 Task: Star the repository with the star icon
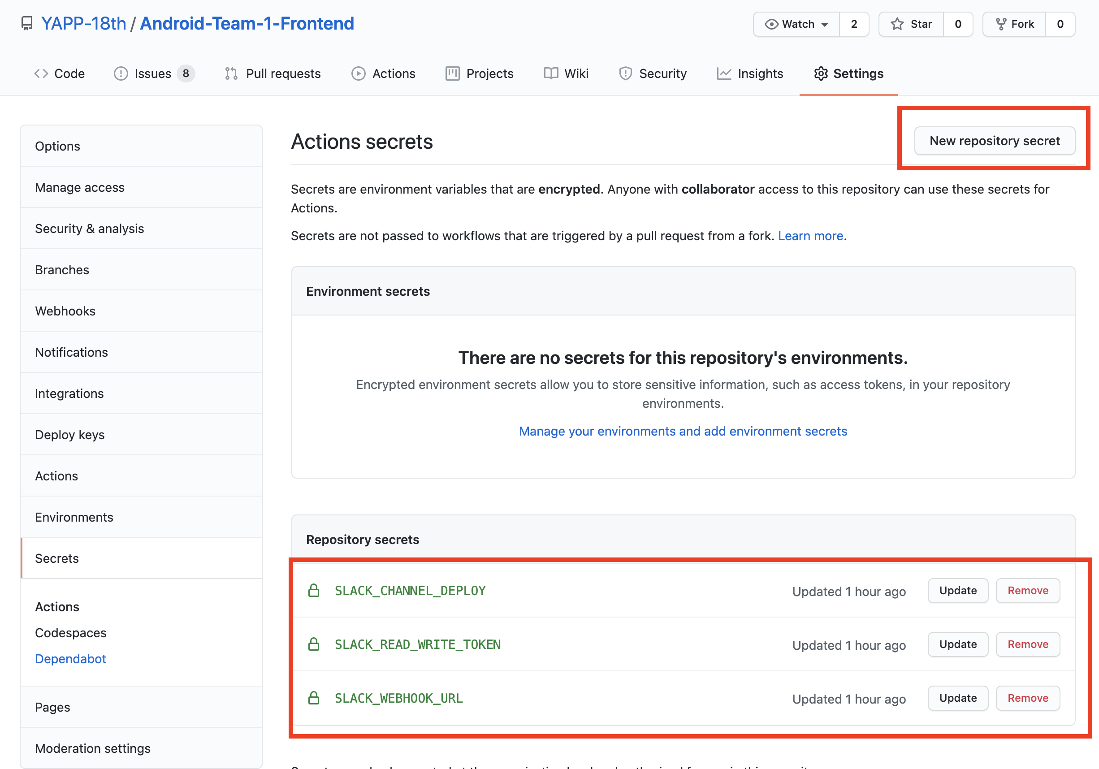(x=897, y=24)
